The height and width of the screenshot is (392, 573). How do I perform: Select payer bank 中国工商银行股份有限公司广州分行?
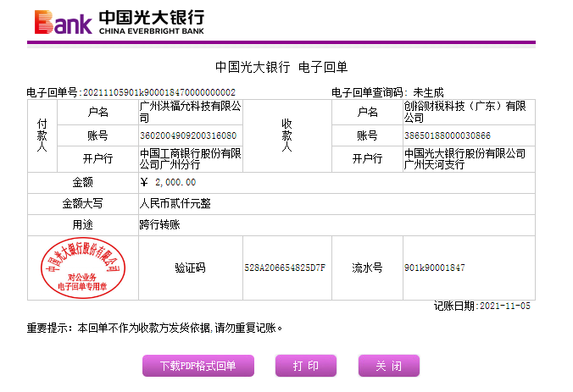(191, 159)
